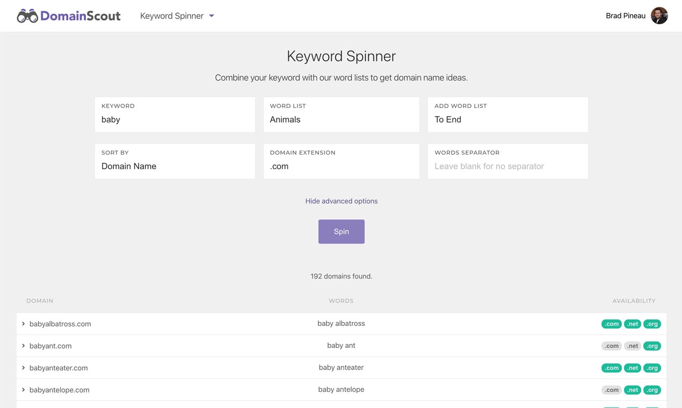Open the Word List dropdown showing Animals
Screen dimensions: 682x408
pos(341,119)
